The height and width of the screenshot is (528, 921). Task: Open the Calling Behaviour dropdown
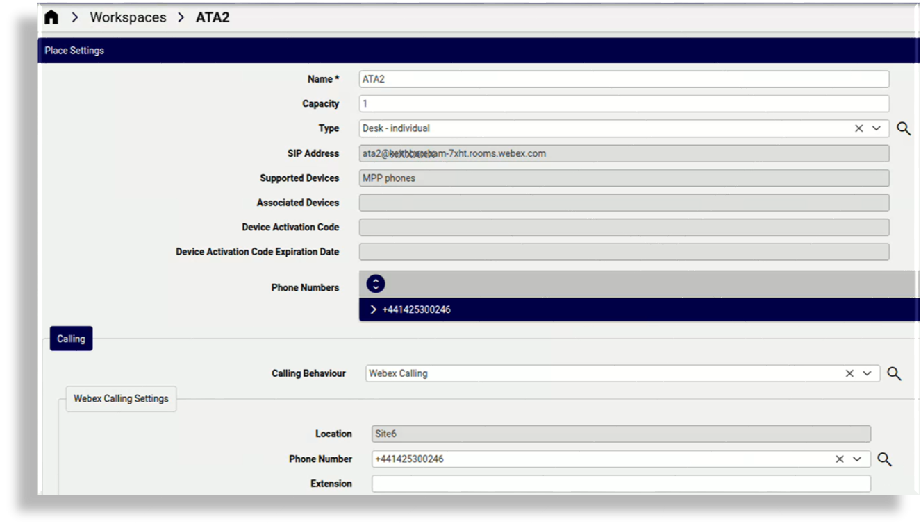pyautogui.click(x=866, y=373)
